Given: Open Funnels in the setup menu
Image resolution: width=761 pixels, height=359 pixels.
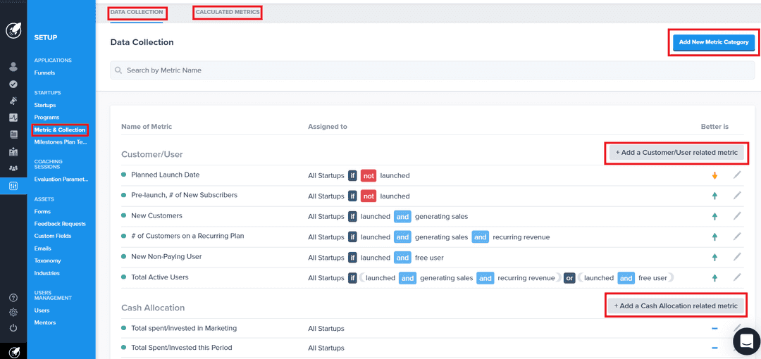Looking at the screenshot, I should (44, 73).
